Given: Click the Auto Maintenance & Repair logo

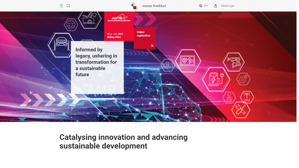Looking at the screenshot, I should [x=119, y=18].
